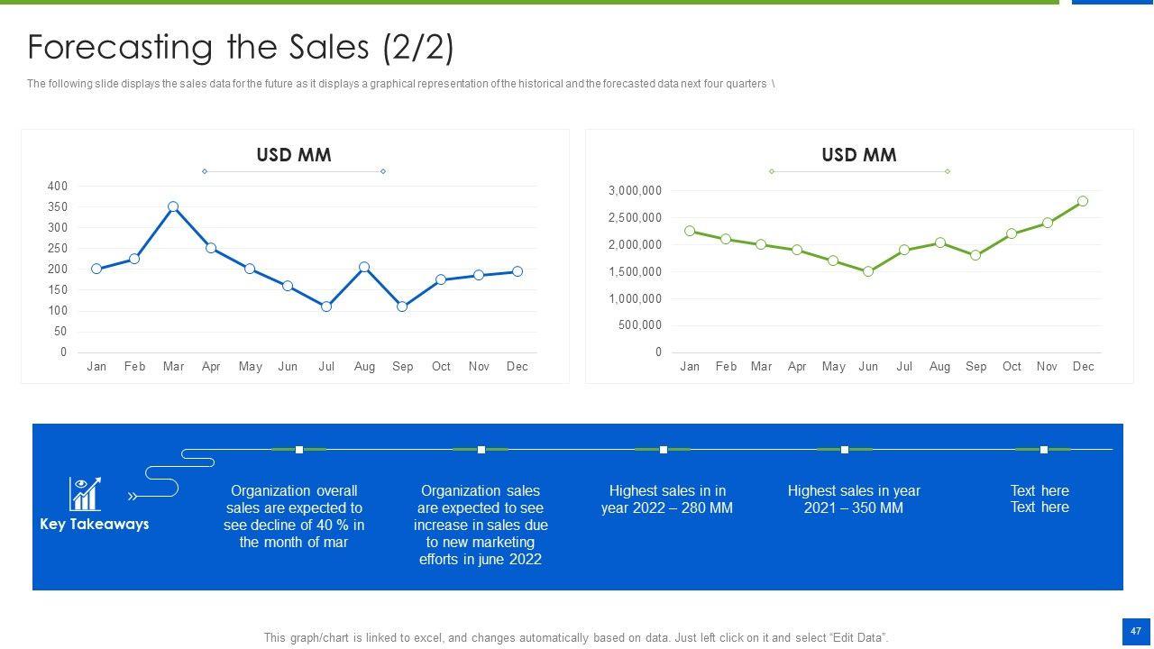The width and height of the screenshot is (1154, 649).
Task: Select the "400" y-axis label on the blue chart
Action: point(58,187)
